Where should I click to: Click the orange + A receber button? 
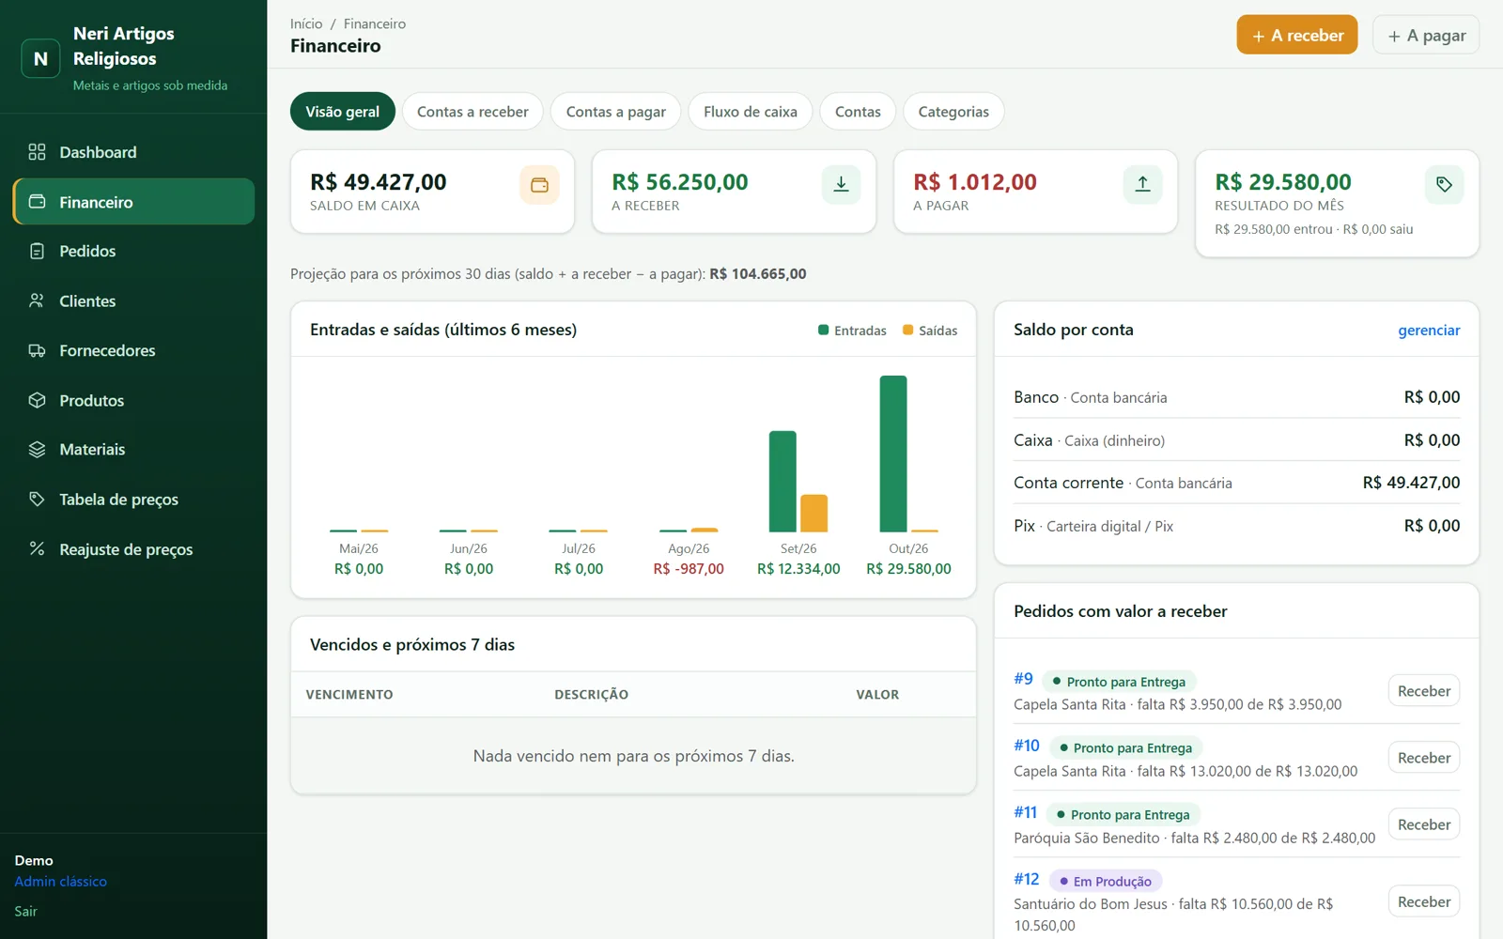pyautogui.click(x=1297, y=35)
